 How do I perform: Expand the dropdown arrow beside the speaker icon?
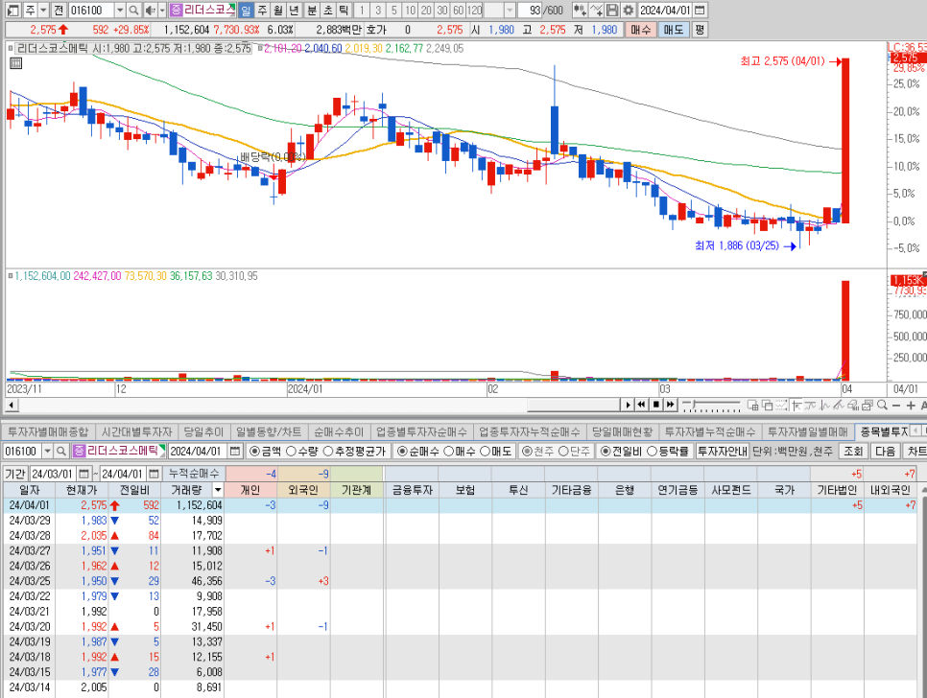click(162, 10)
